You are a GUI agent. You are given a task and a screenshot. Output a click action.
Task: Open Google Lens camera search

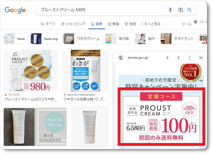pos(180,10)
